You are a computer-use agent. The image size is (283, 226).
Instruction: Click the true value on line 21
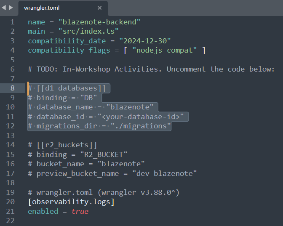[x=80, y=211]
